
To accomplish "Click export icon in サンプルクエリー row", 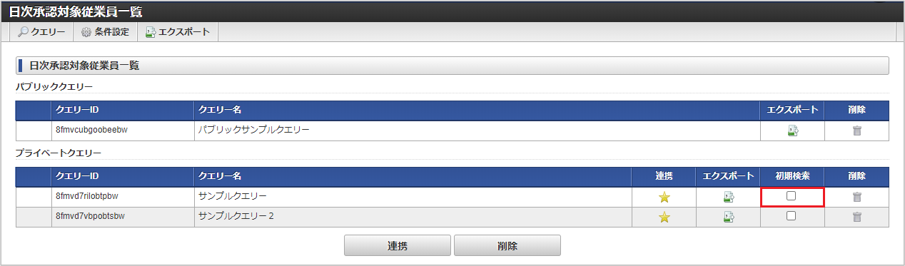I will 728,198.
